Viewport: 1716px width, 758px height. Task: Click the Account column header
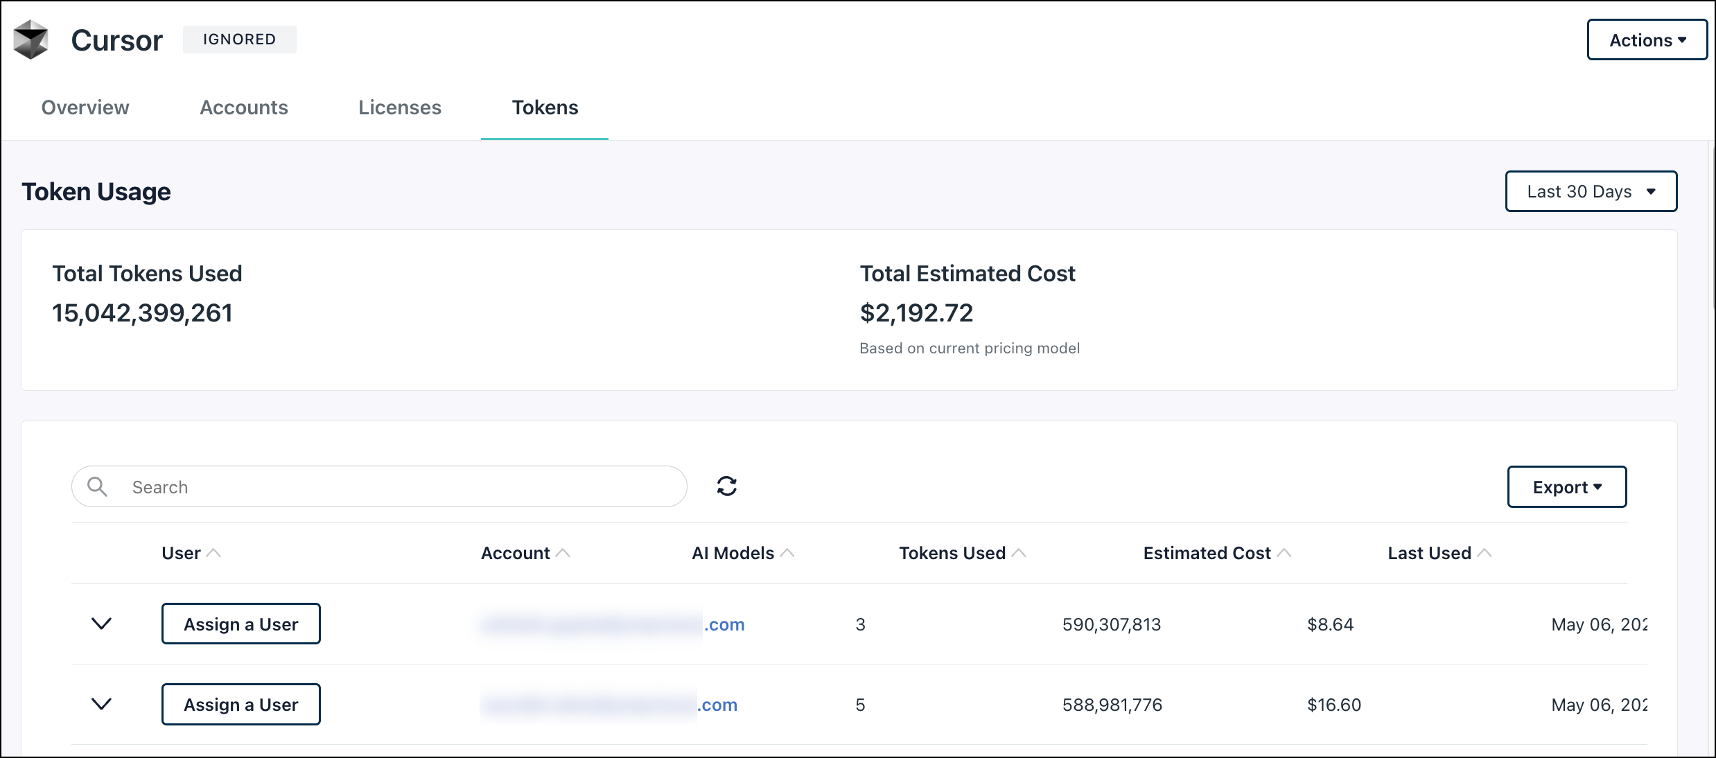(x=516, y=553)
